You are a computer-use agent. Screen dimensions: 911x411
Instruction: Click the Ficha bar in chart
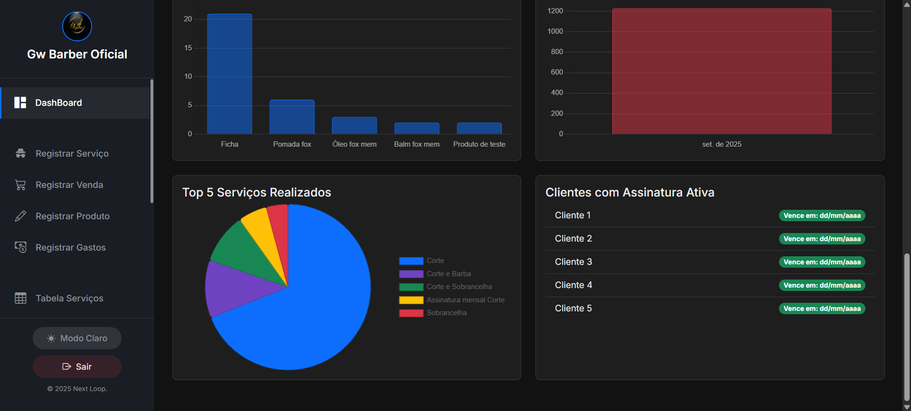point(229,74)
